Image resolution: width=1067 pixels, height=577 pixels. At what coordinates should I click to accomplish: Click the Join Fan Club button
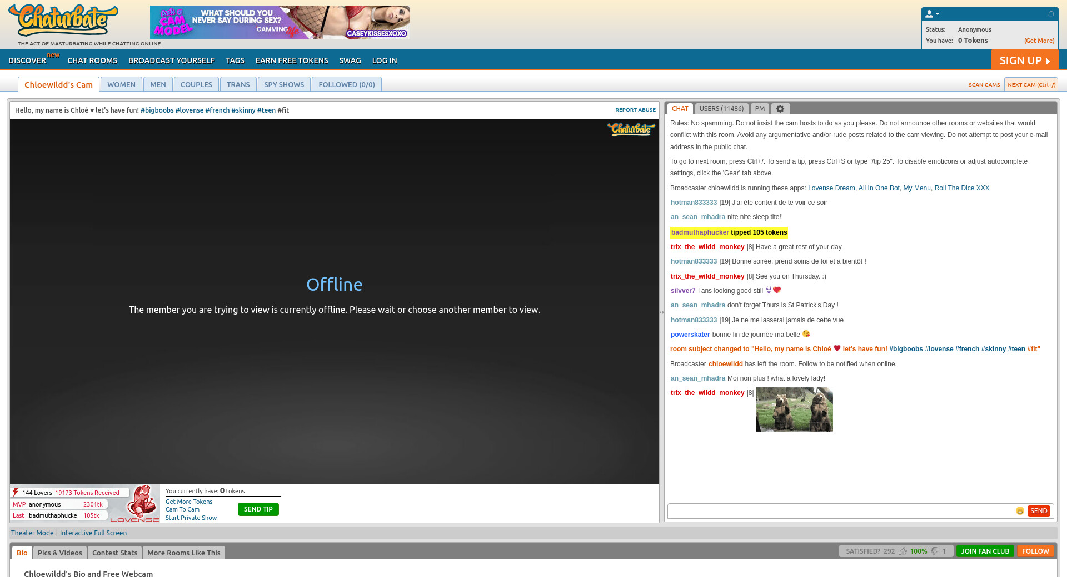[985, 551]
